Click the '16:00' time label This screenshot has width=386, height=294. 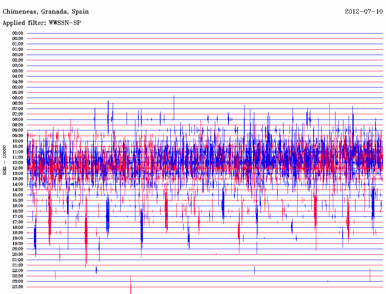click(x=17, y=206)
